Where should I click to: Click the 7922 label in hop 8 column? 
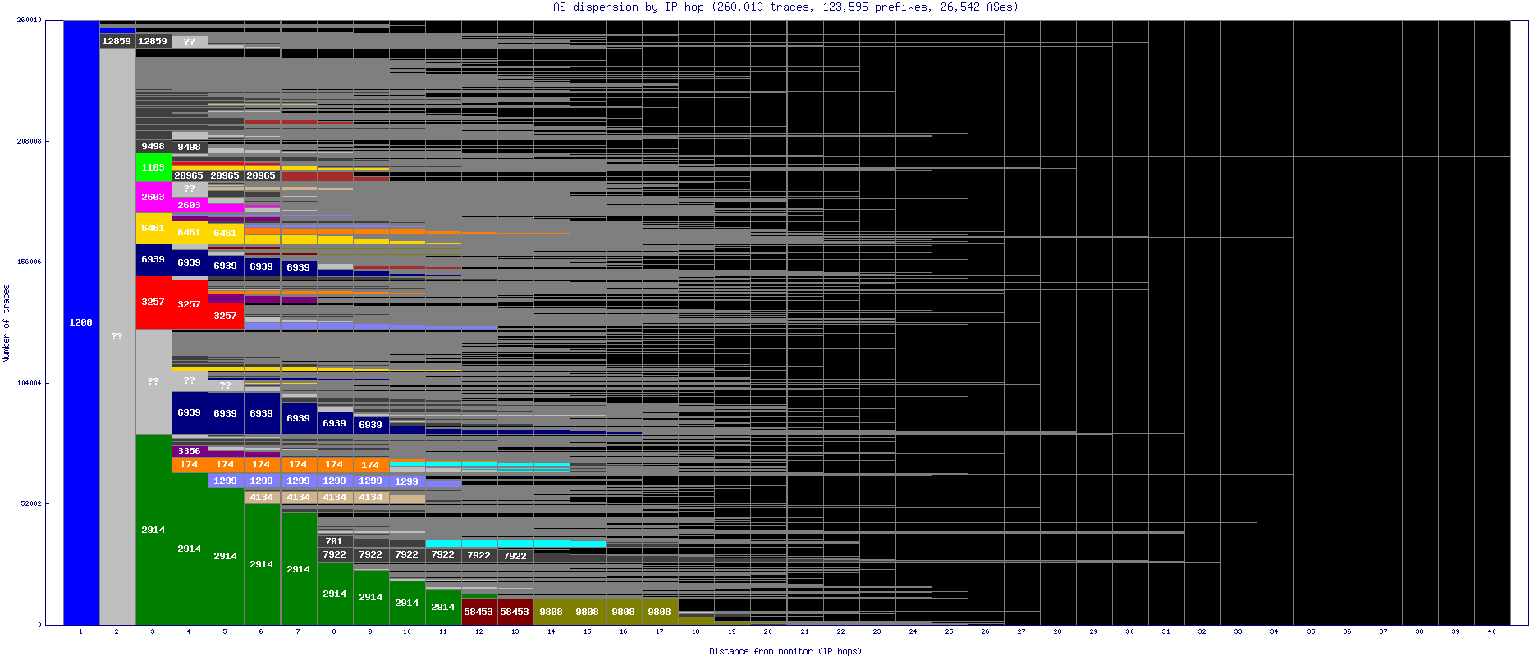pyautogui.click(x=334, y=554)
